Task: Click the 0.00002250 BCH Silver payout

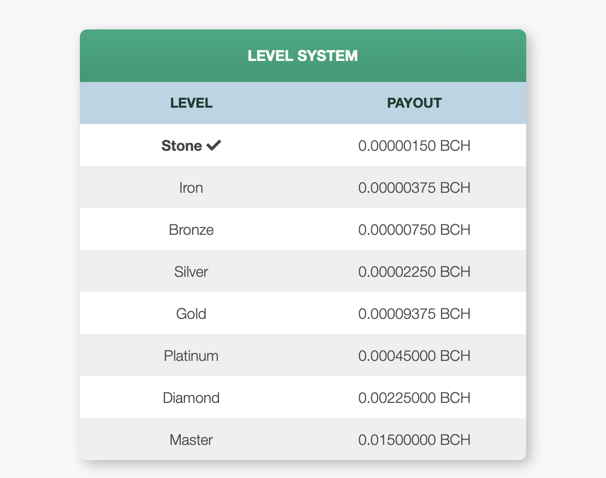Action: 414,272
